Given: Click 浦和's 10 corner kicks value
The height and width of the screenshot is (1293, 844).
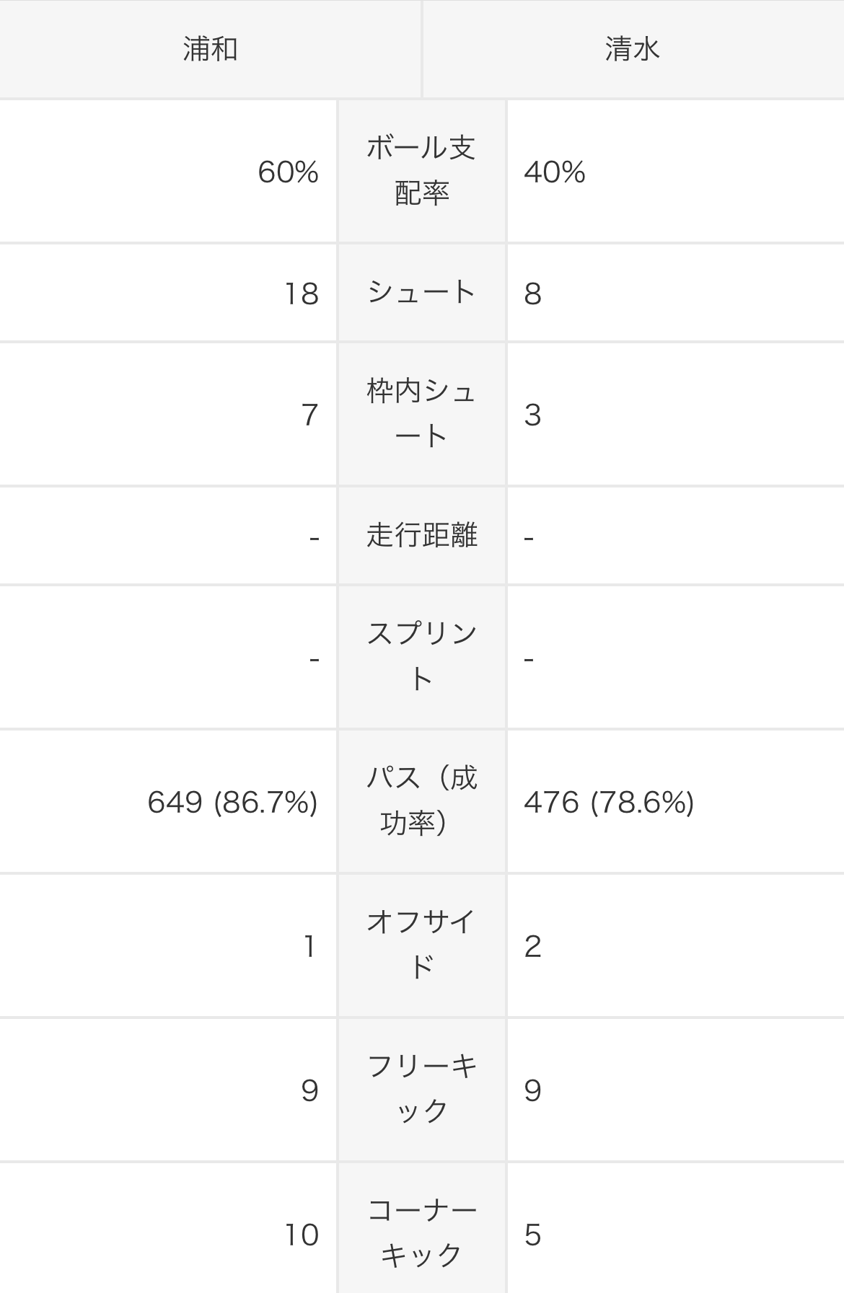Looking at the screenshot, I should (x=302, y=1235).
